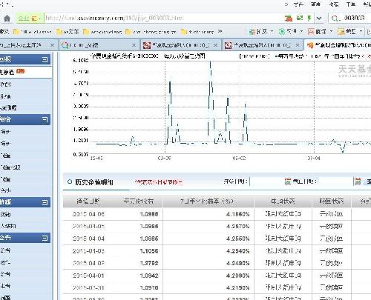
Task: Open the calendar icon beside the end date field
Action: coord(358,181)
